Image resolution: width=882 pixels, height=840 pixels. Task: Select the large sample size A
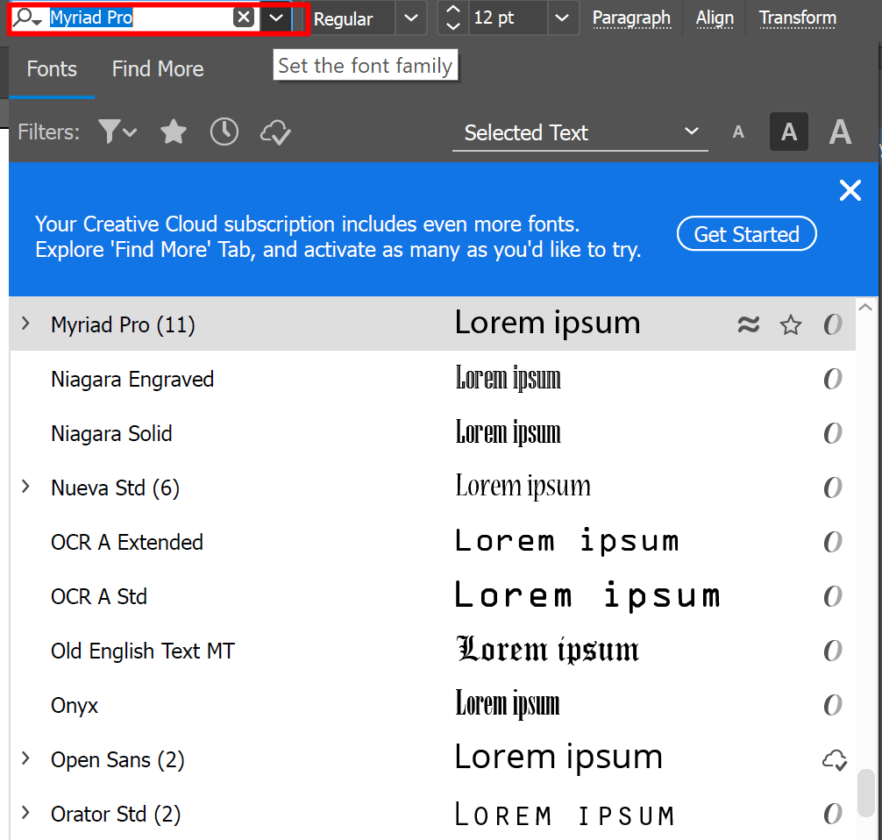(x=840, y=132)
